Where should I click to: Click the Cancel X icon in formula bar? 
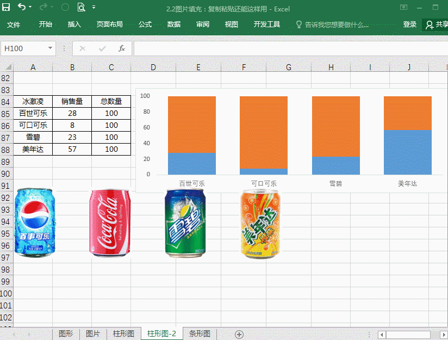[x=83, y=48]
